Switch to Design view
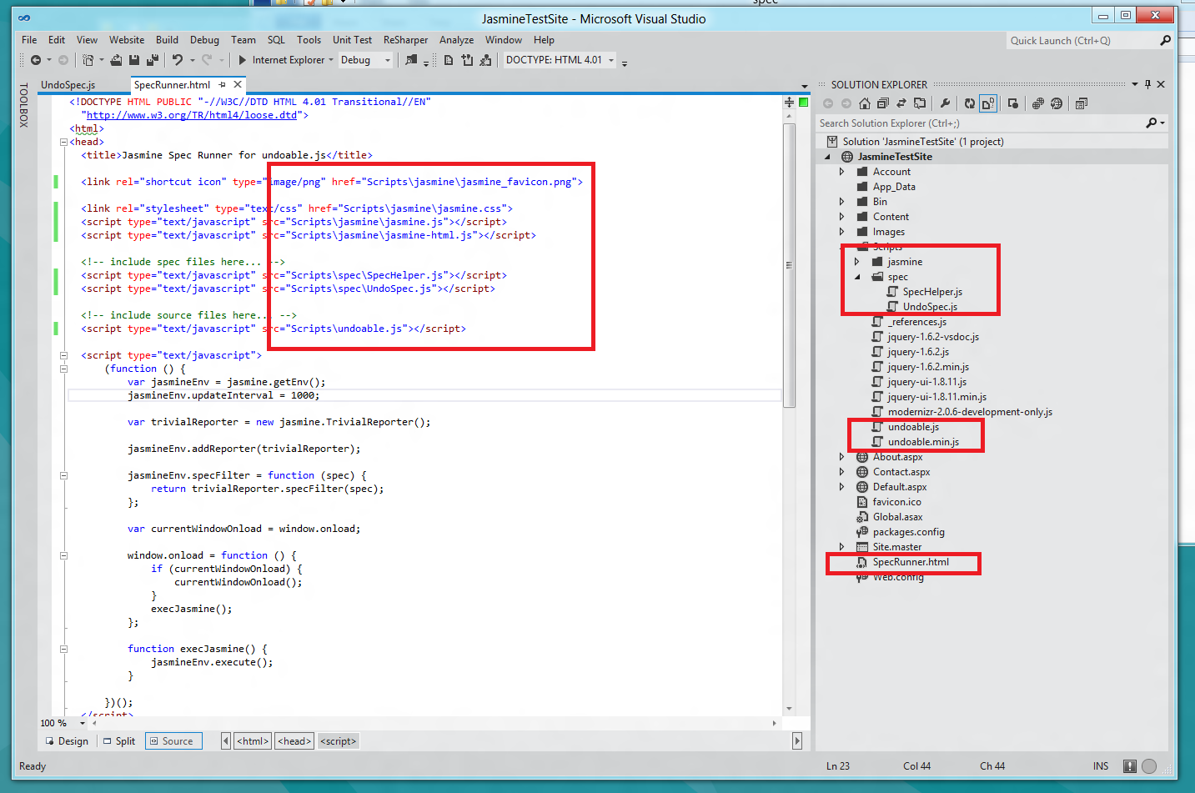 [66, 740]
